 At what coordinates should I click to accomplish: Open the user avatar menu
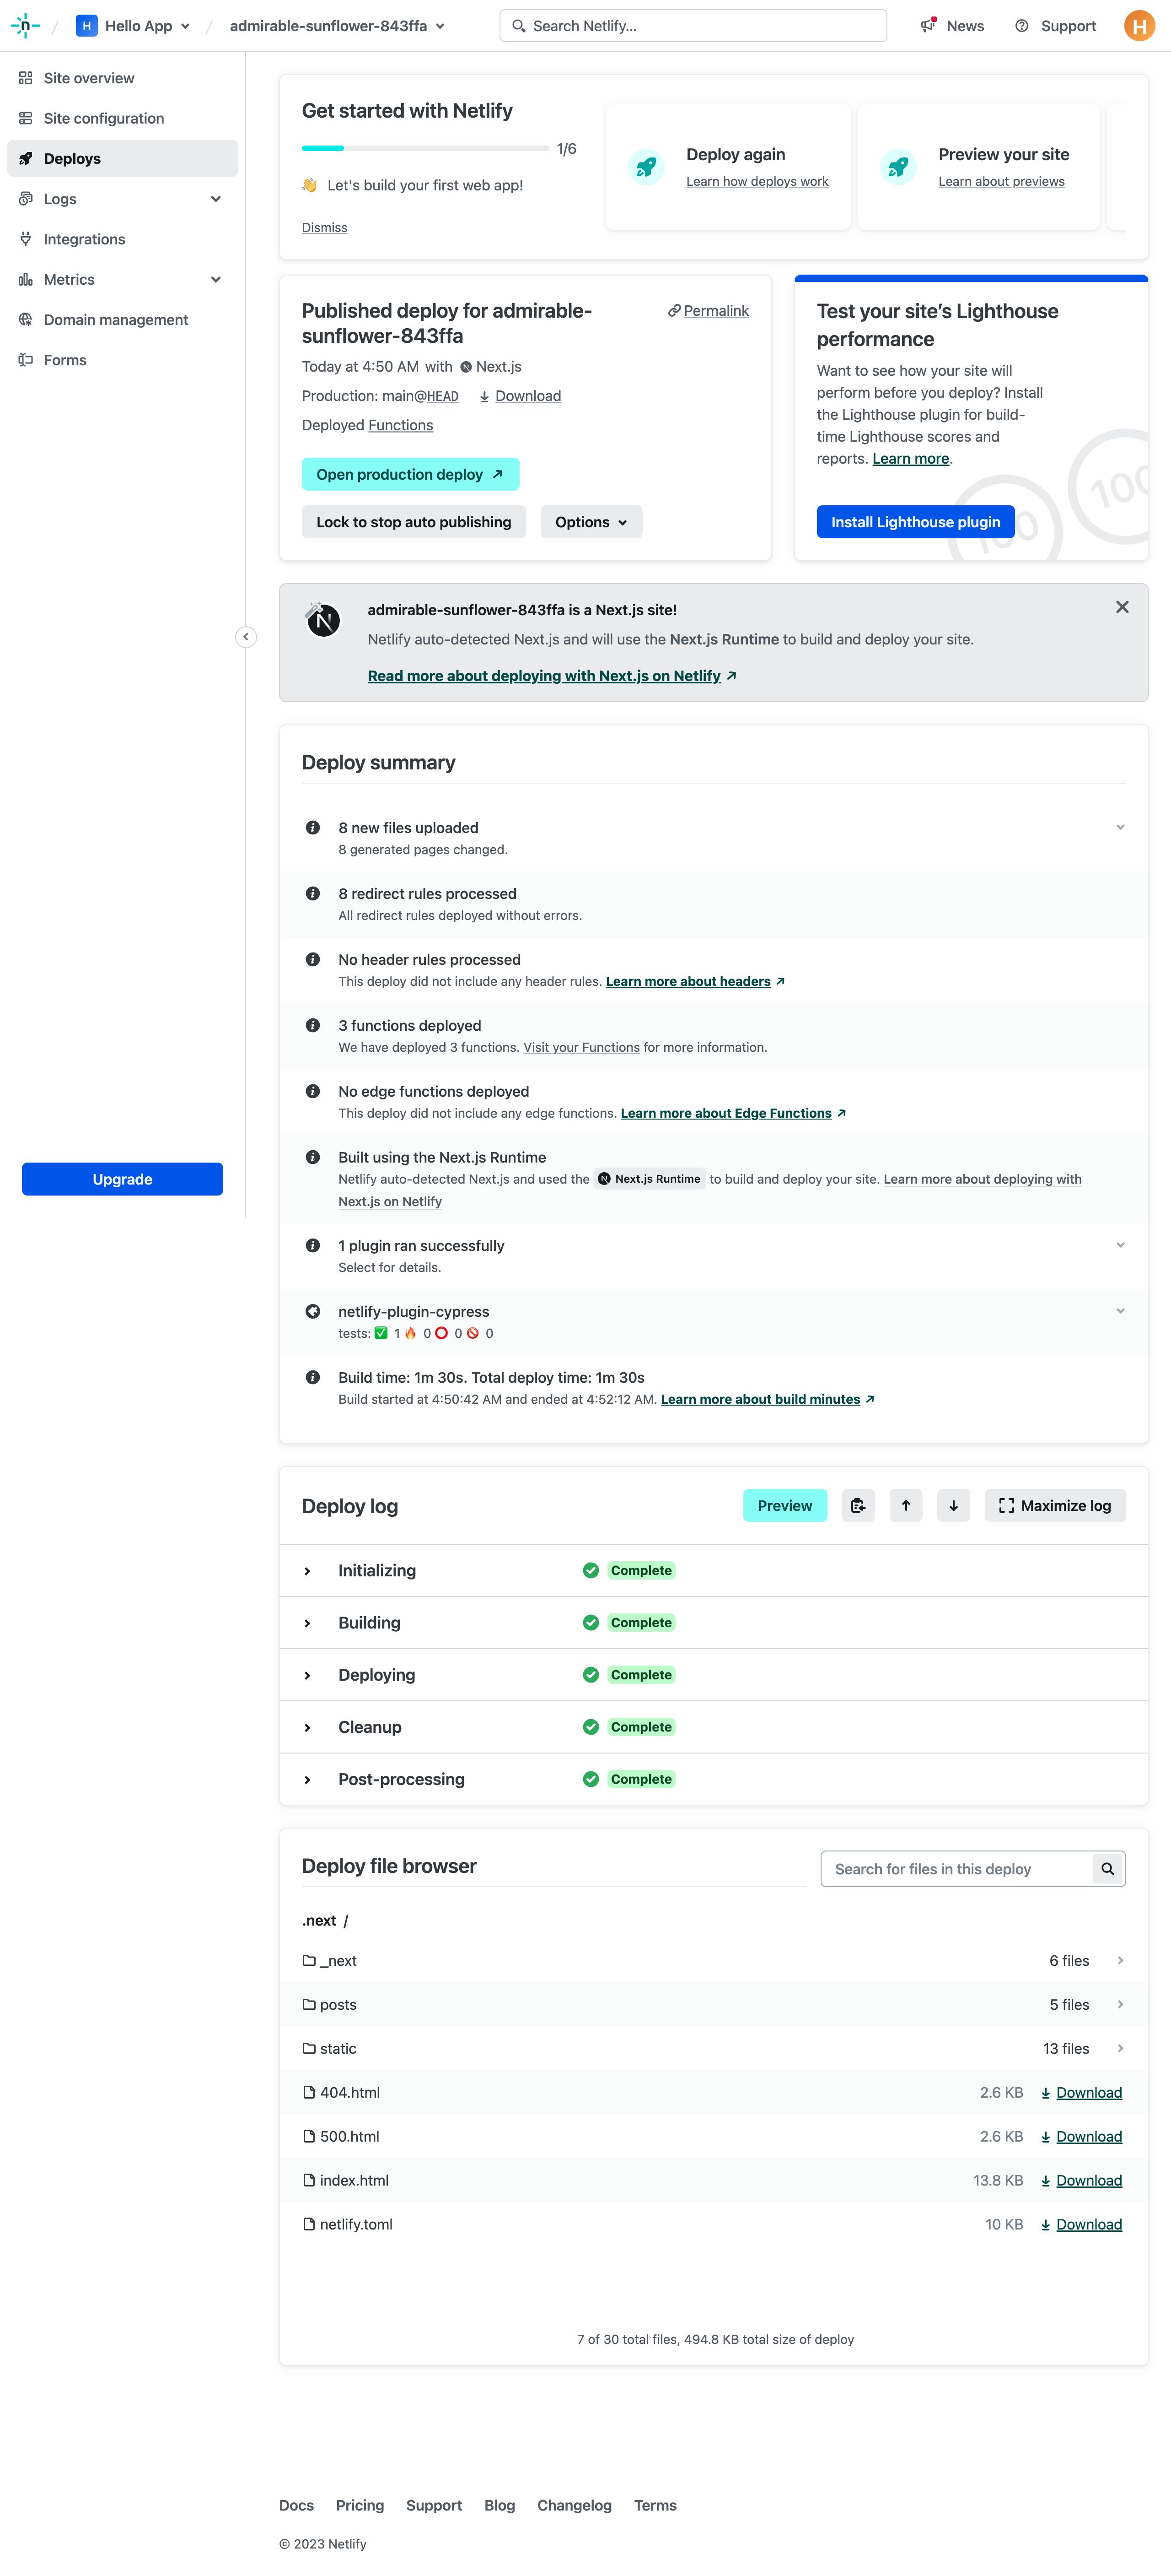click(x=1139, y=26)
